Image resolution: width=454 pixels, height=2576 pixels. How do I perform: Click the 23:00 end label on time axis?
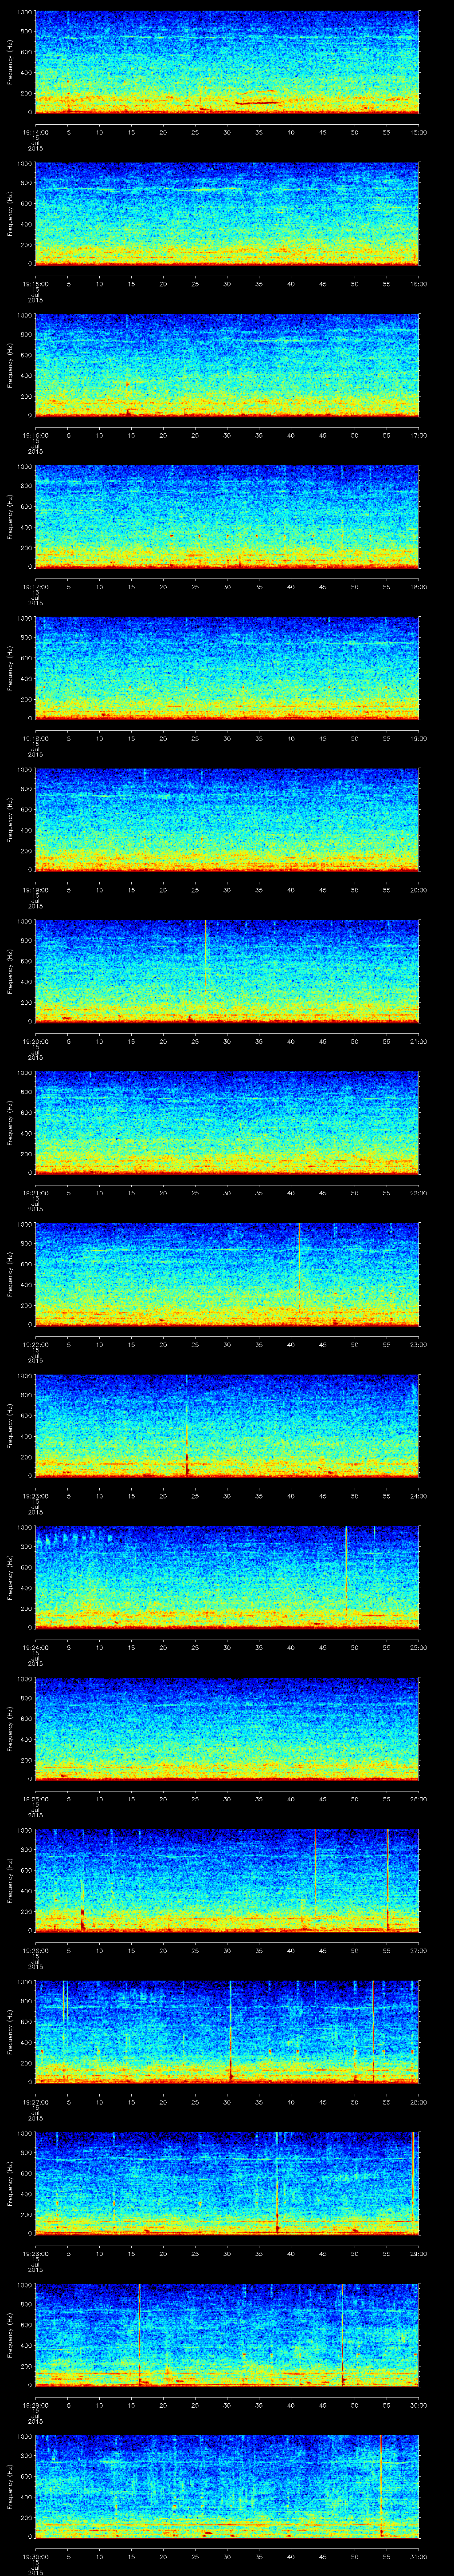tap(419, 1344)
